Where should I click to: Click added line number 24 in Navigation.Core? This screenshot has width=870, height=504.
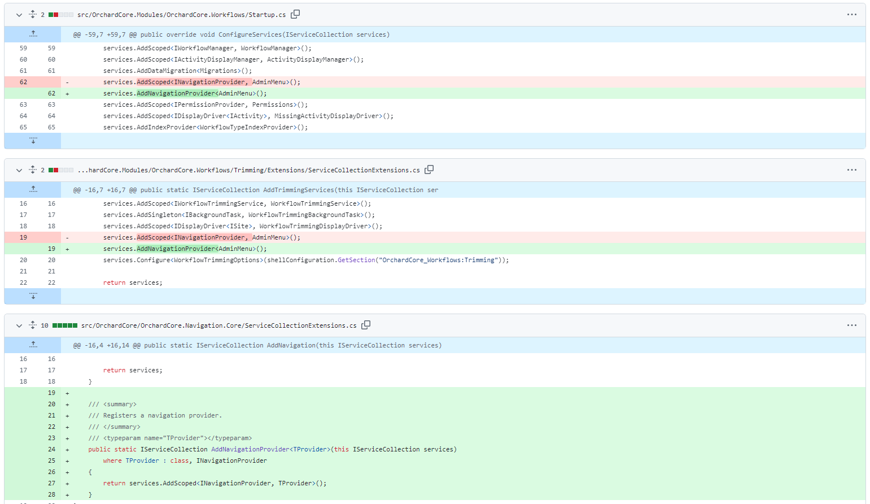pos(51,449)
